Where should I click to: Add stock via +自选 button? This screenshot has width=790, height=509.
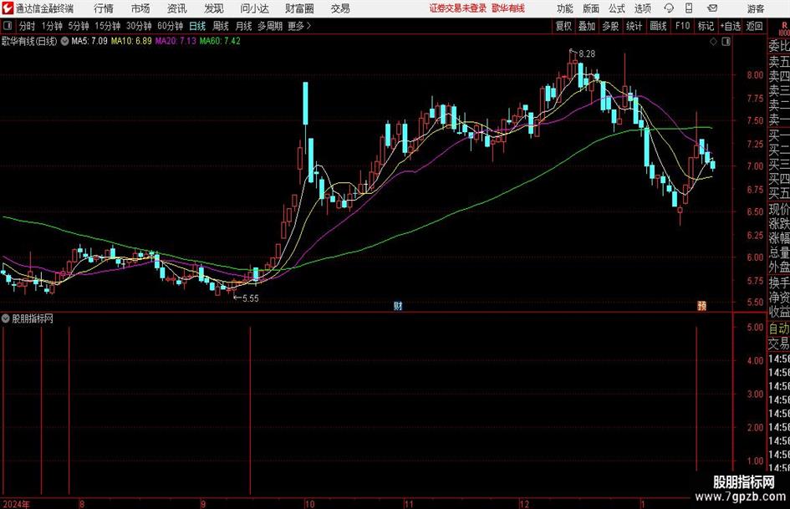(731, 26)
